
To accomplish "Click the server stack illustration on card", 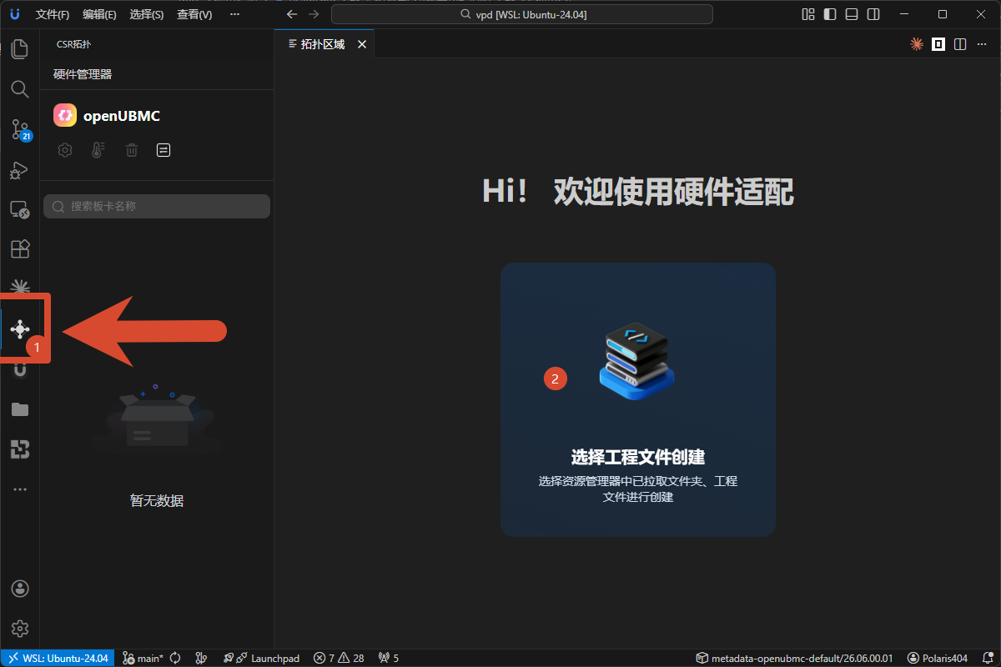I will pos(636,359).
